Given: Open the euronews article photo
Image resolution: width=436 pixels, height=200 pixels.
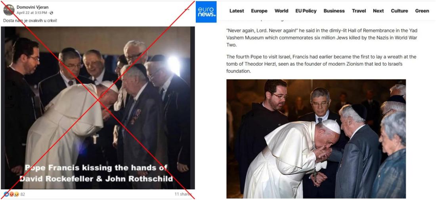Looking at the screenshot, I should coord(316,139).
